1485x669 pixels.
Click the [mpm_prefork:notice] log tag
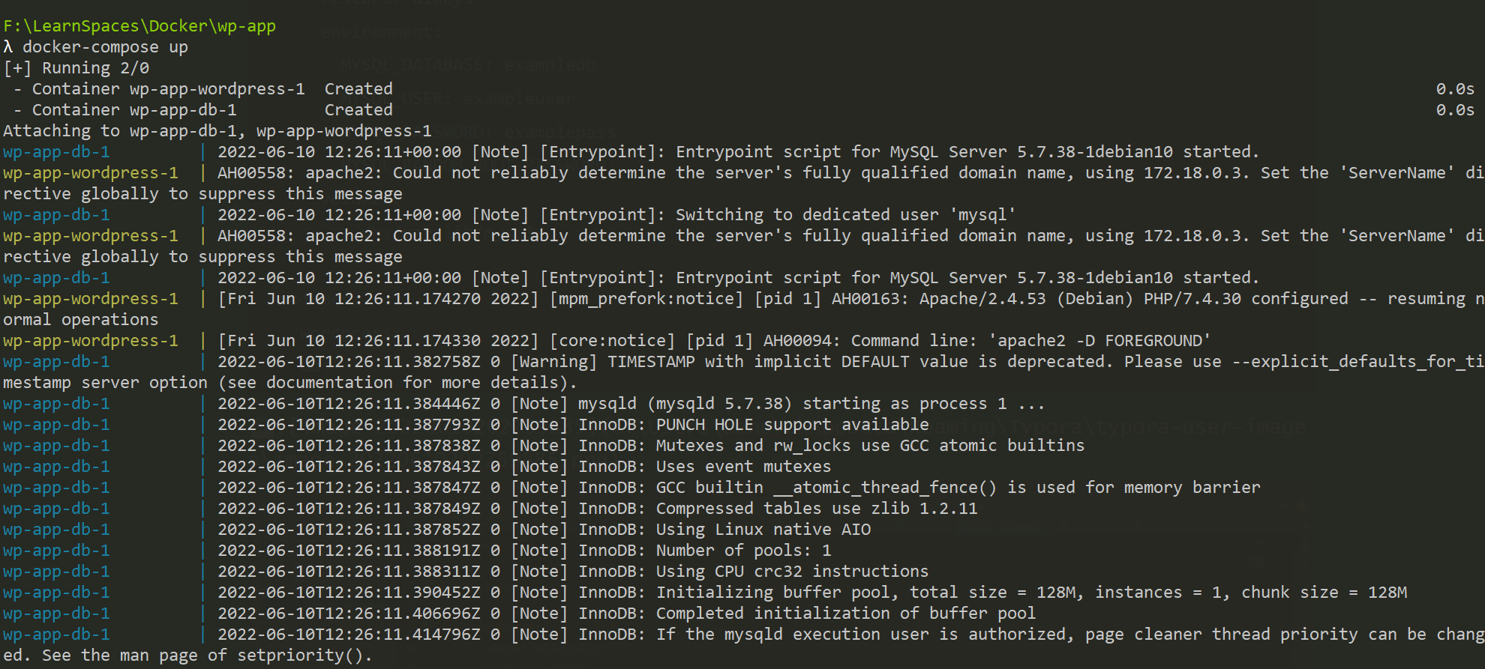click(646, 299)
